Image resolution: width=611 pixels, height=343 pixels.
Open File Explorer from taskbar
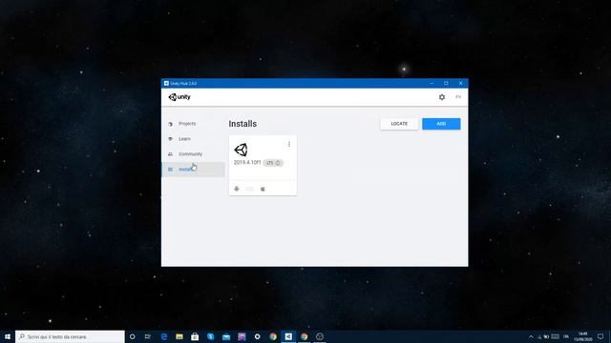click(179, 336)
